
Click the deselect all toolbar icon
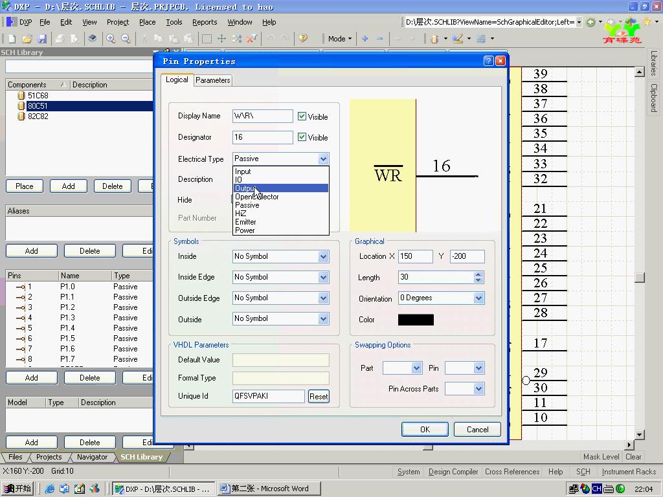(x=237, y=39)
